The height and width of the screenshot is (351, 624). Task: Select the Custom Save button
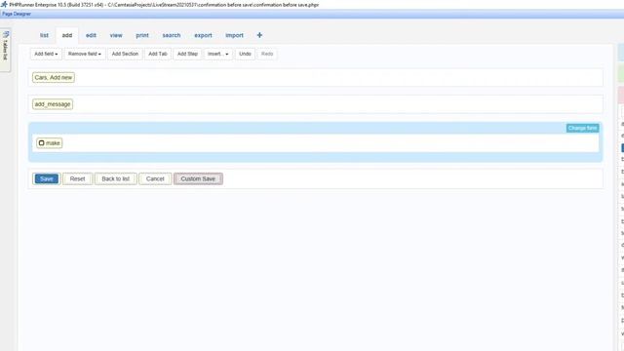tap(198, 178)
